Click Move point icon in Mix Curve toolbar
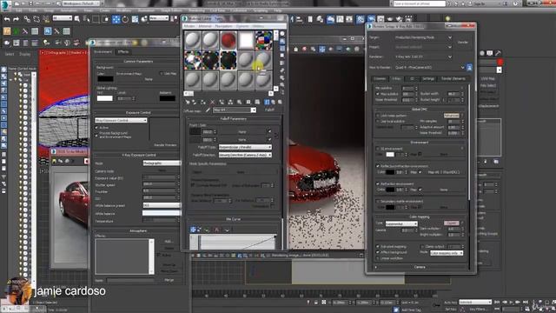Viewport: 556px width, 313px height. 193,230
